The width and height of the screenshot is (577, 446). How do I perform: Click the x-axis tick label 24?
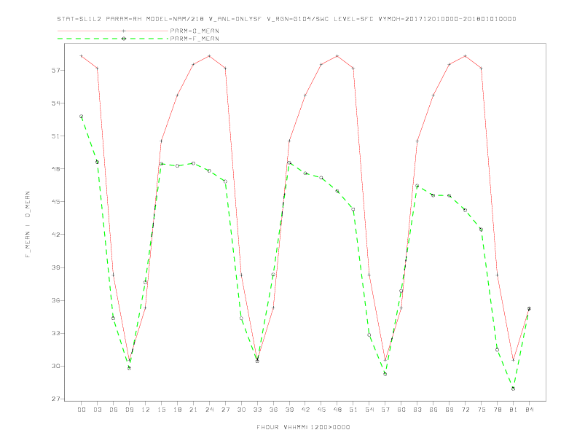click(x=209, y=410)
